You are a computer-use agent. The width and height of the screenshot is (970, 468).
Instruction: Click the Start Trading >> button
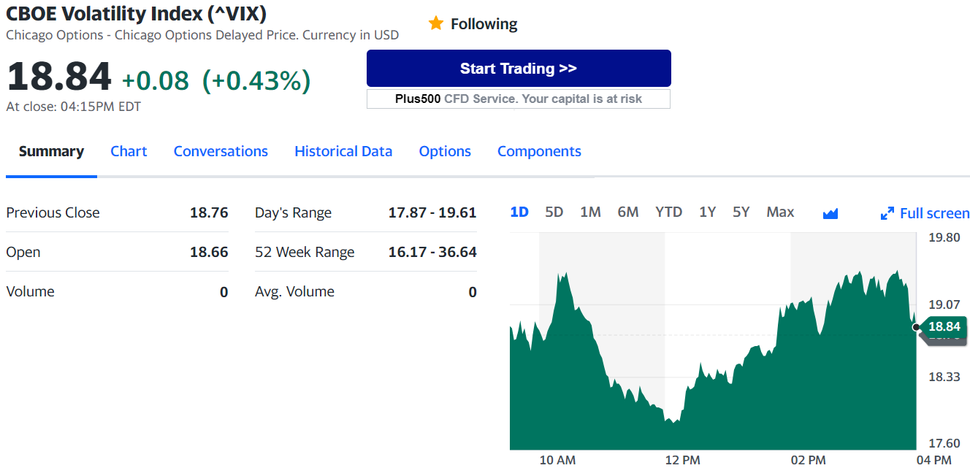click(519, 69)
